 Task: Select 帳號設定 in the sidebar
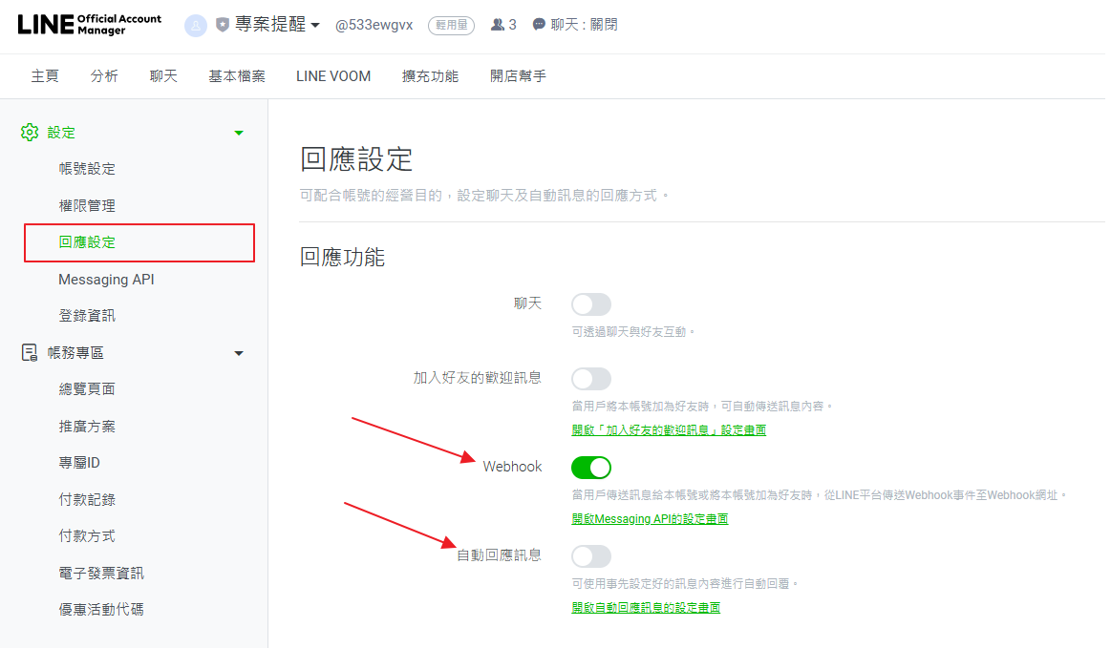[x=87, y=169]
